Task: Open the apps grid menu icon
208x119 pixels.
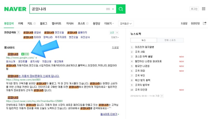Action: (204, 9)
